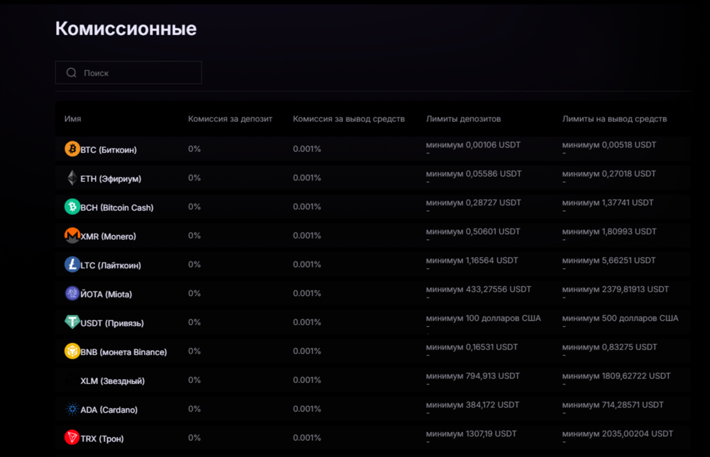Viewport: 710px width, 457px height.
Task: Click XLM withdrawal limit минимум 1809,62722 USDT
Action: [x=616, y=376]
